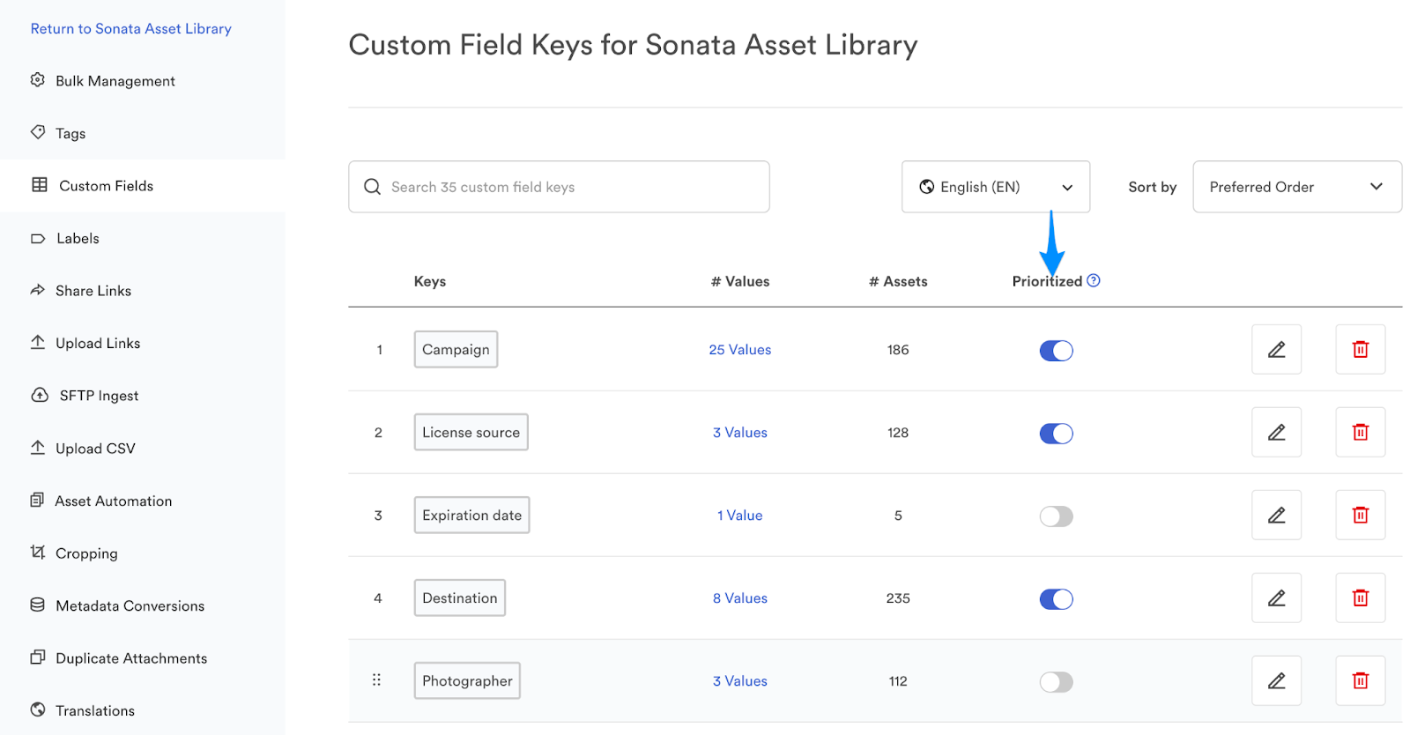Click the trash icon for Destination row
The height and width of the screenshot is (735, 1410).
pos(1360,598)
